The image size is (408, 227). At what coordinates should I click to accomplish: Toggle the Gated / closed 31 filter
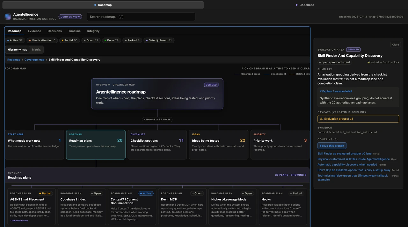coord(159,40)
